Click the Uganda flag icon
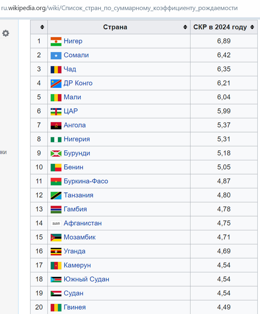The width and height of the screenshot is (260, 314). pos(56,251)
